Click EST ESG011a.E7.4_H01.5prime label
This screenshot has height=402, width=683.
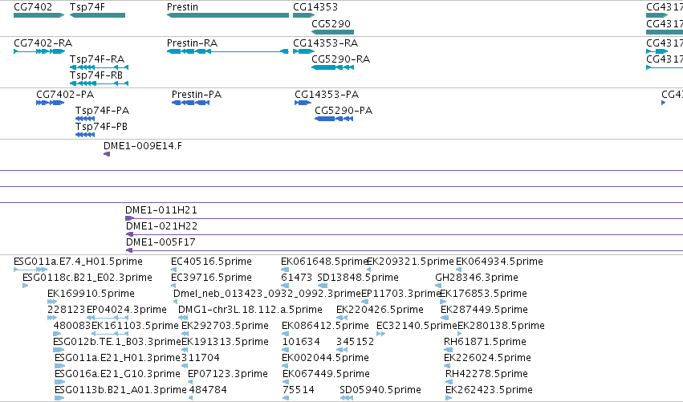(78, 262)
